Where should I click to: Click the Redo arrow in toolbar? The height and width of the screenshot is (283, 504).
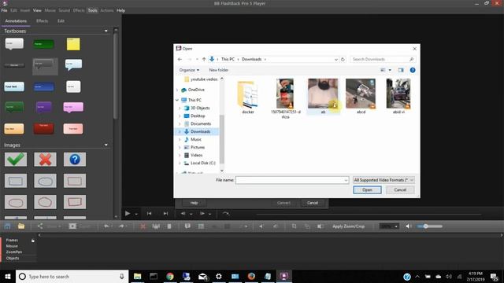[121, 226]
